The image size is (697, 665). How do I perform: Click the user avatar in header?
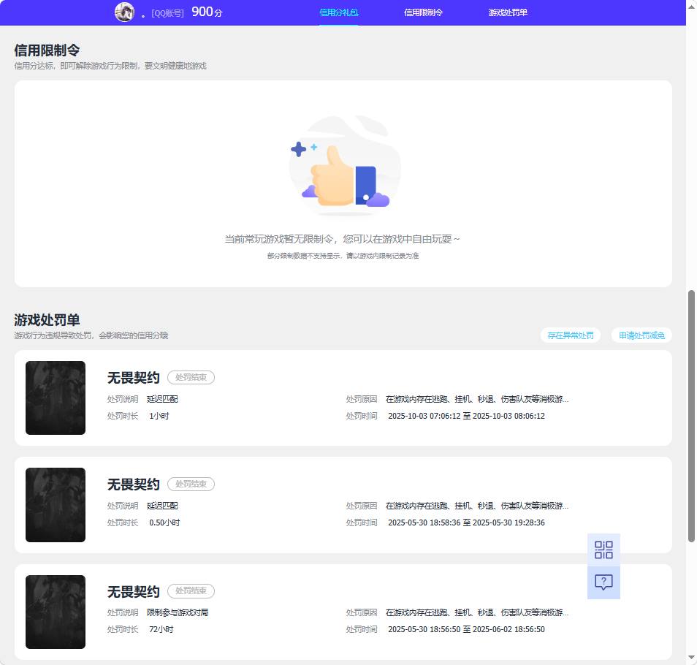[x=124, y=12]
